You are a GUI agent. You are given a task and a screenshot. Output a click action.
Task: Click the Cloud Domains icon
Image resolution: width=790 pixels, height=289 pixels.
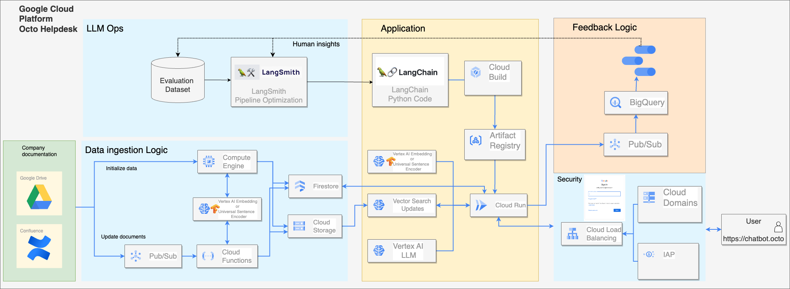[649, 197]
